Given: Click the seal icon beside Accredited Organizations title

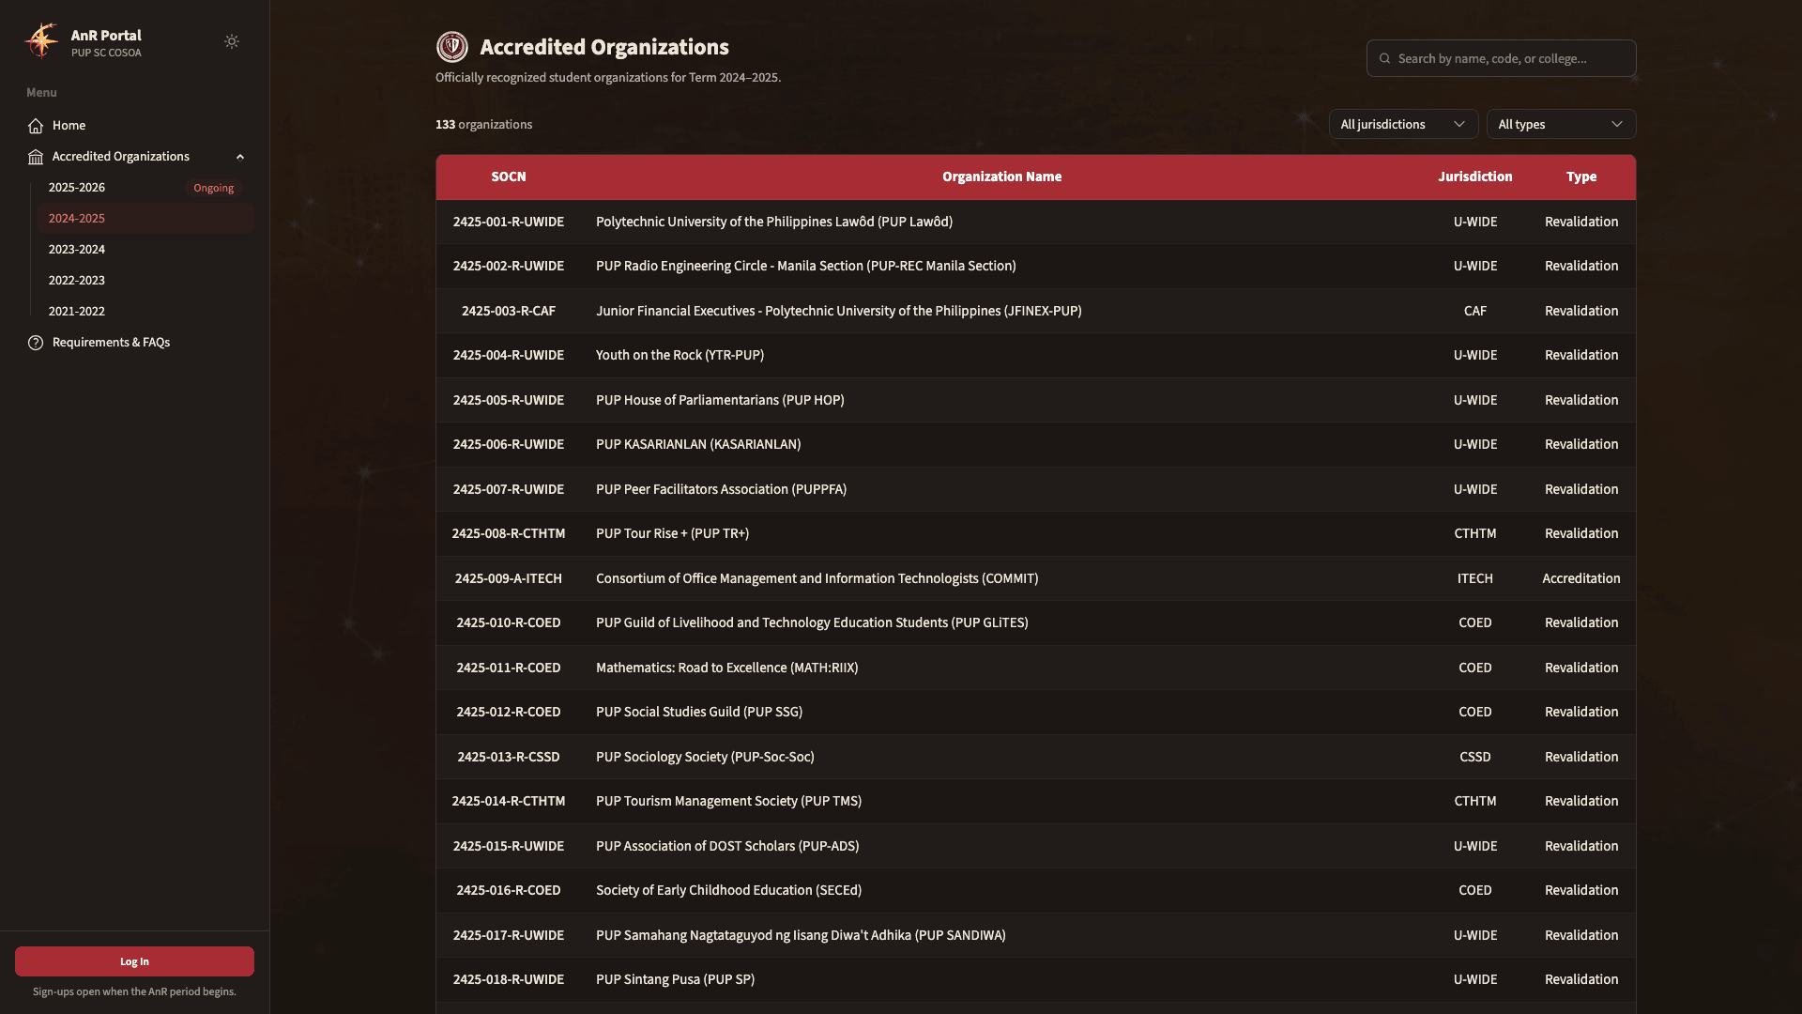Looking at the screenshot, I should (452, 47).
